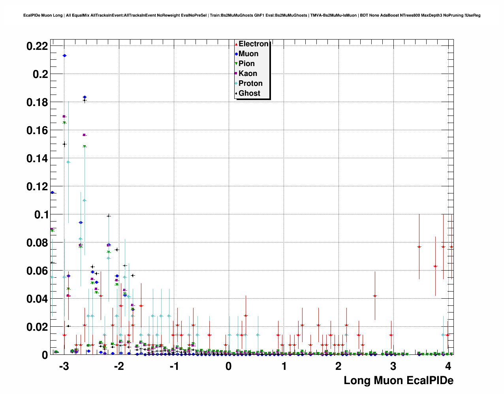The height and width of the screenshot is (394, 504).
Task: Click the long plot title at the top
Action: (252, 15)
